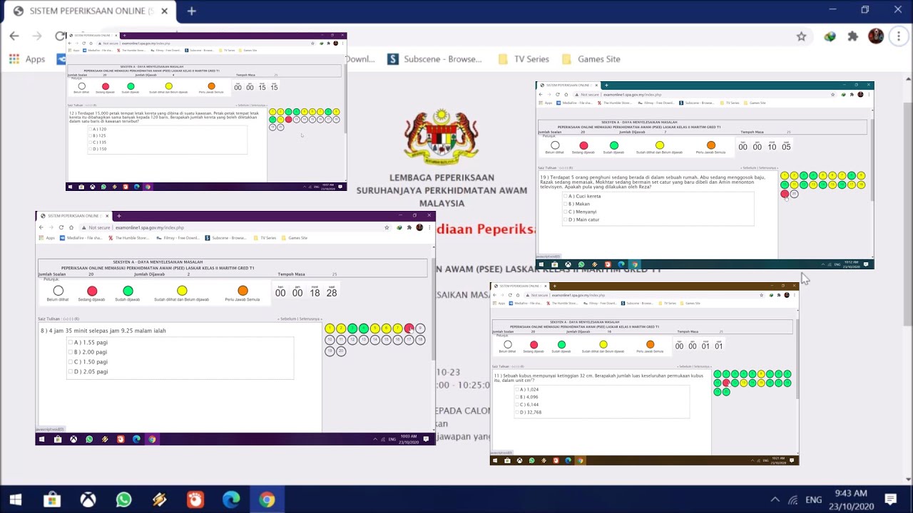This screenshot has height=513, width=913.
Task: Click the red Sedang dijawab legend circle, question 8 window
Action: (92, 291)
